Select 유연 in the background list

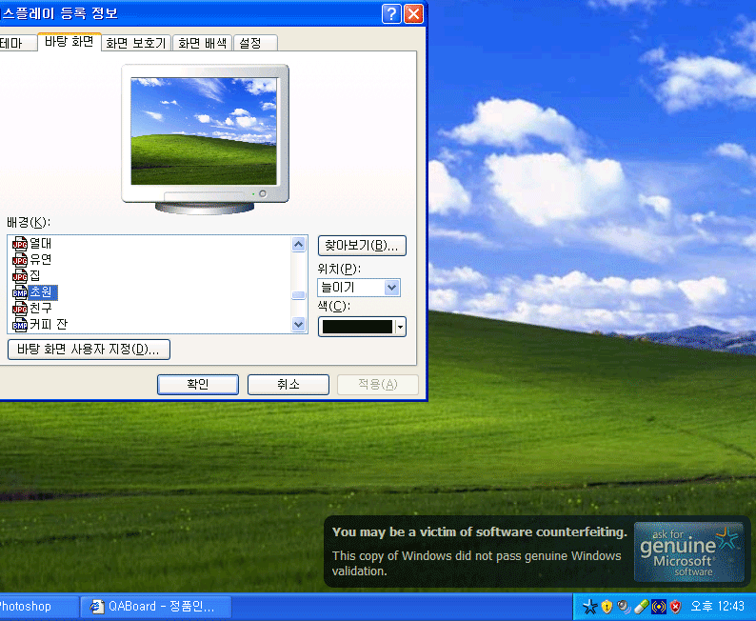[41, 260]
